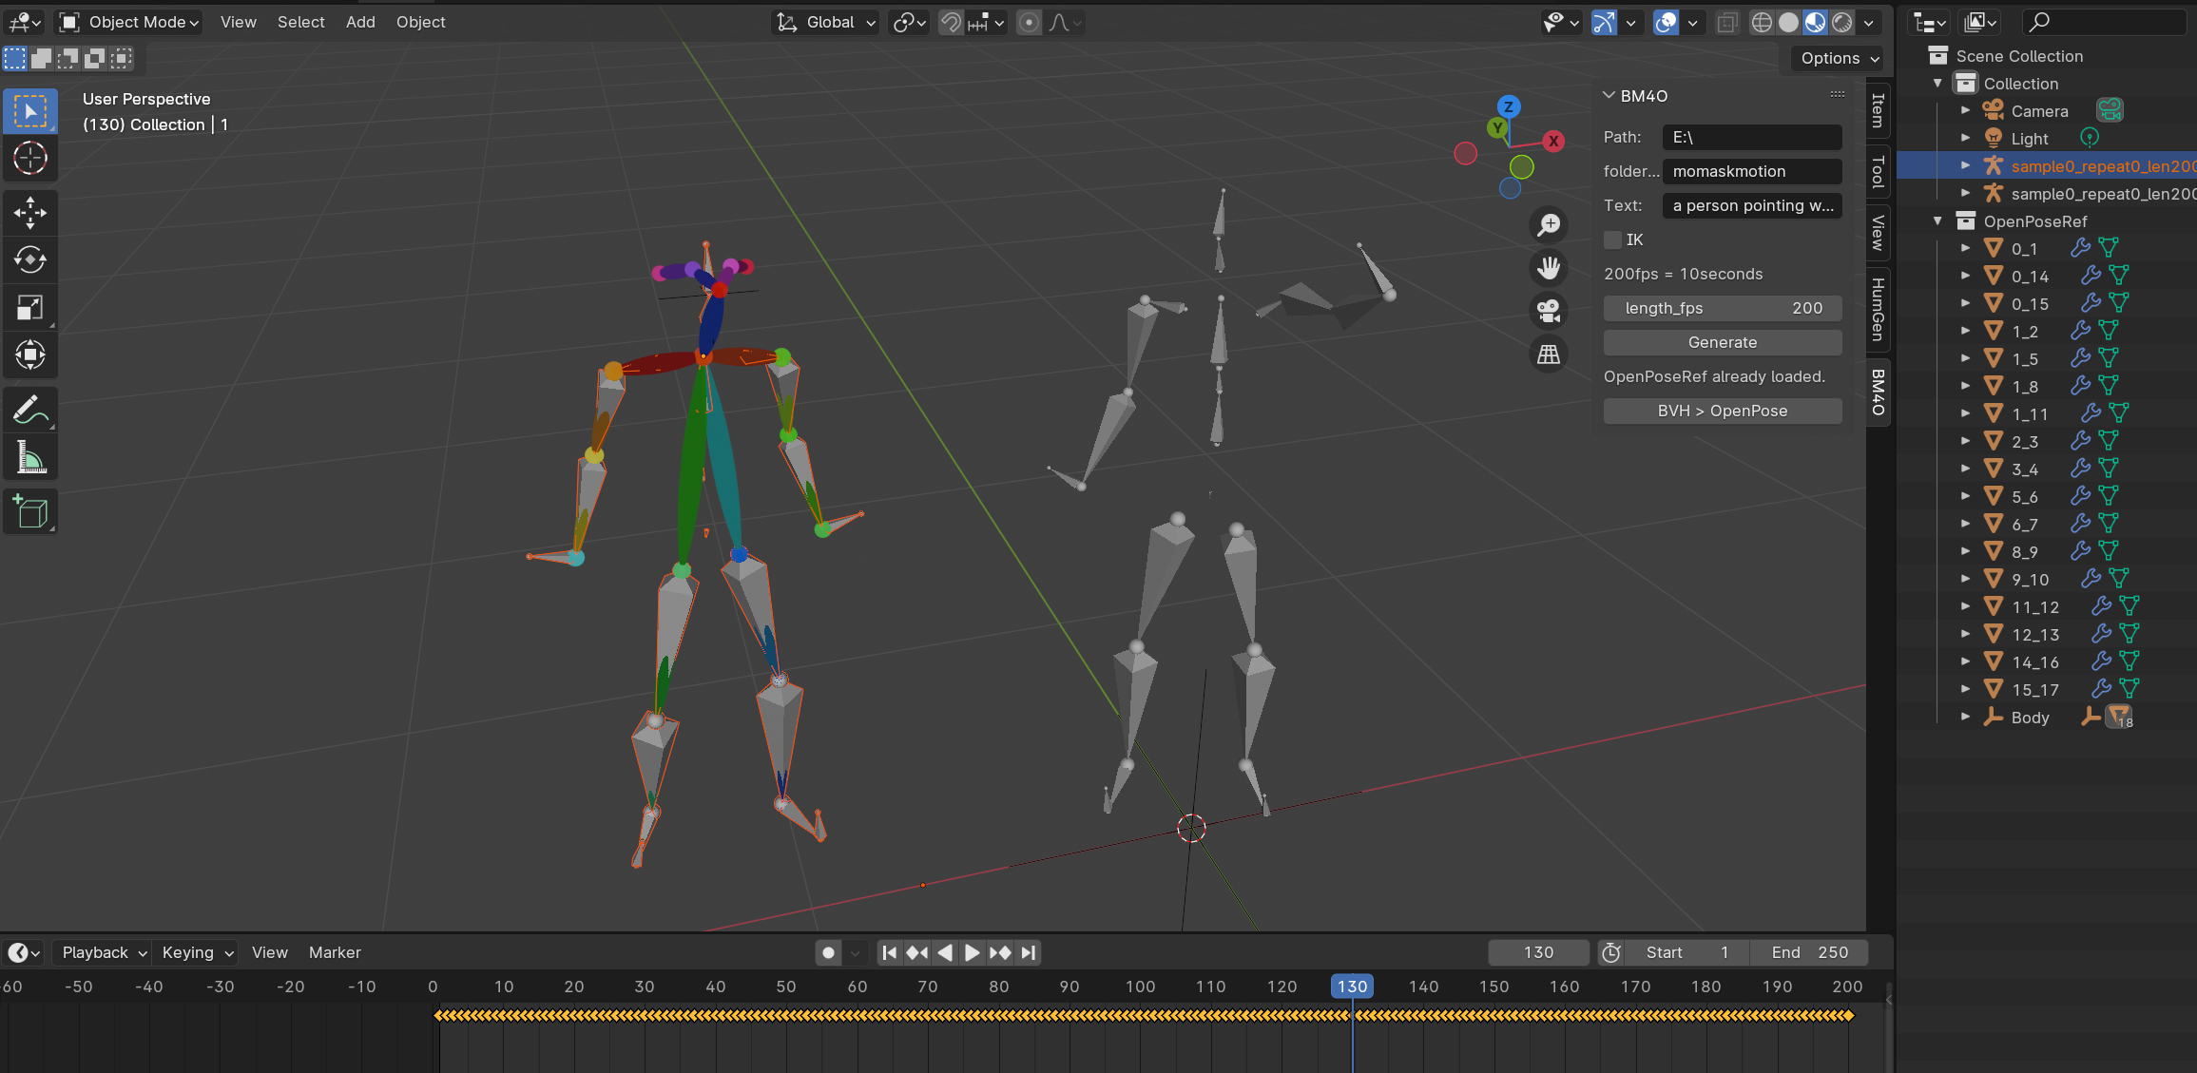Switch to wireframe viewport shading

[1762, 22]
